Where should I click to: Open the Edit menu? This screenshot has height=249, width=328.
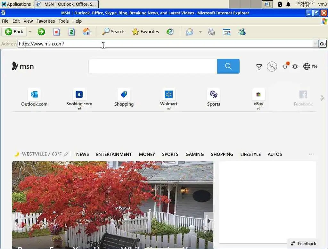(16, 21)
